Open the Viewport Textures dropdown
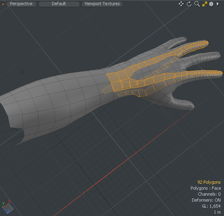The height and width of the screenshot is (216, 224). point(102,4)
